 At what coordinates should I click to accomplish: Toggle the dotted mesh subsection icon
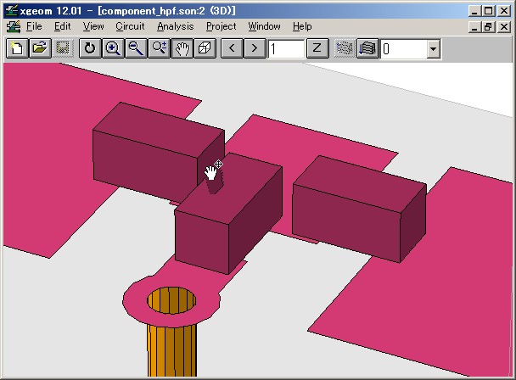click(x=345, y=48)
